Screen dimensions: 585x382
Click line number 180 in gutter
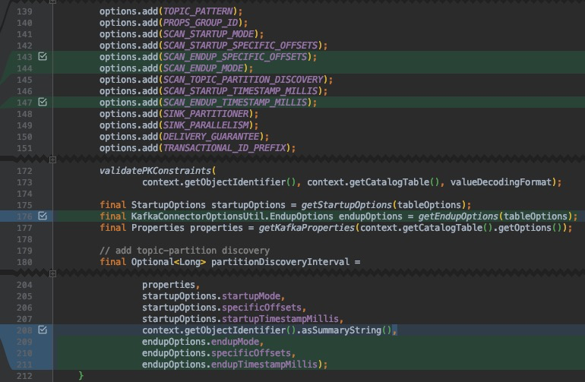[24, 262]
